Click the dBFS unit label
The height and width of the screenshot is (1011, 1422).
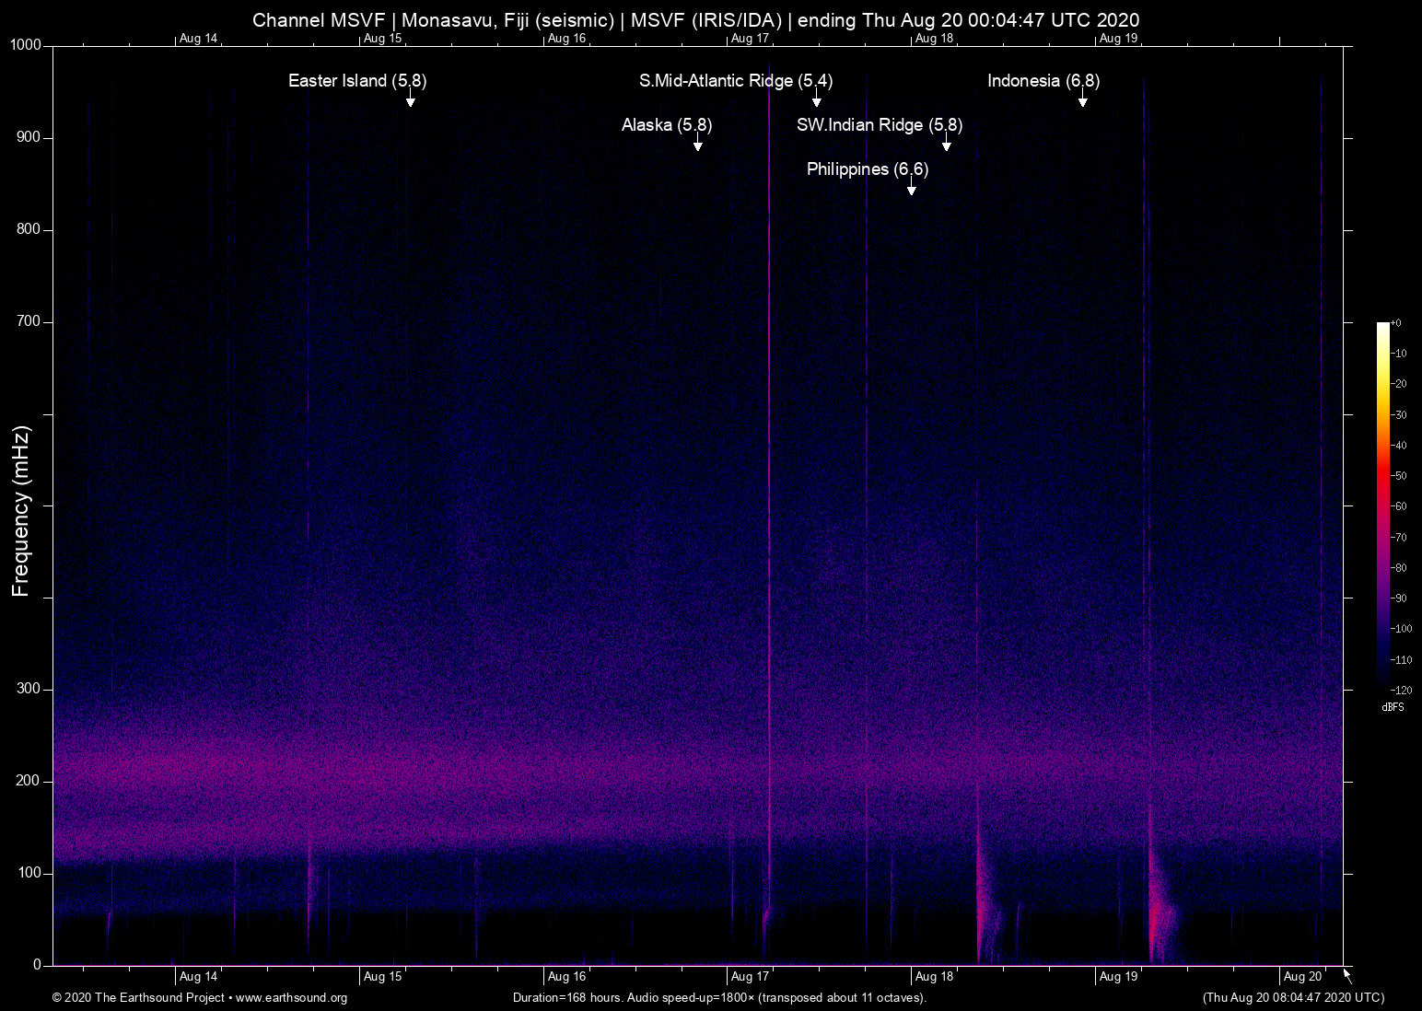click(1393, 707)
